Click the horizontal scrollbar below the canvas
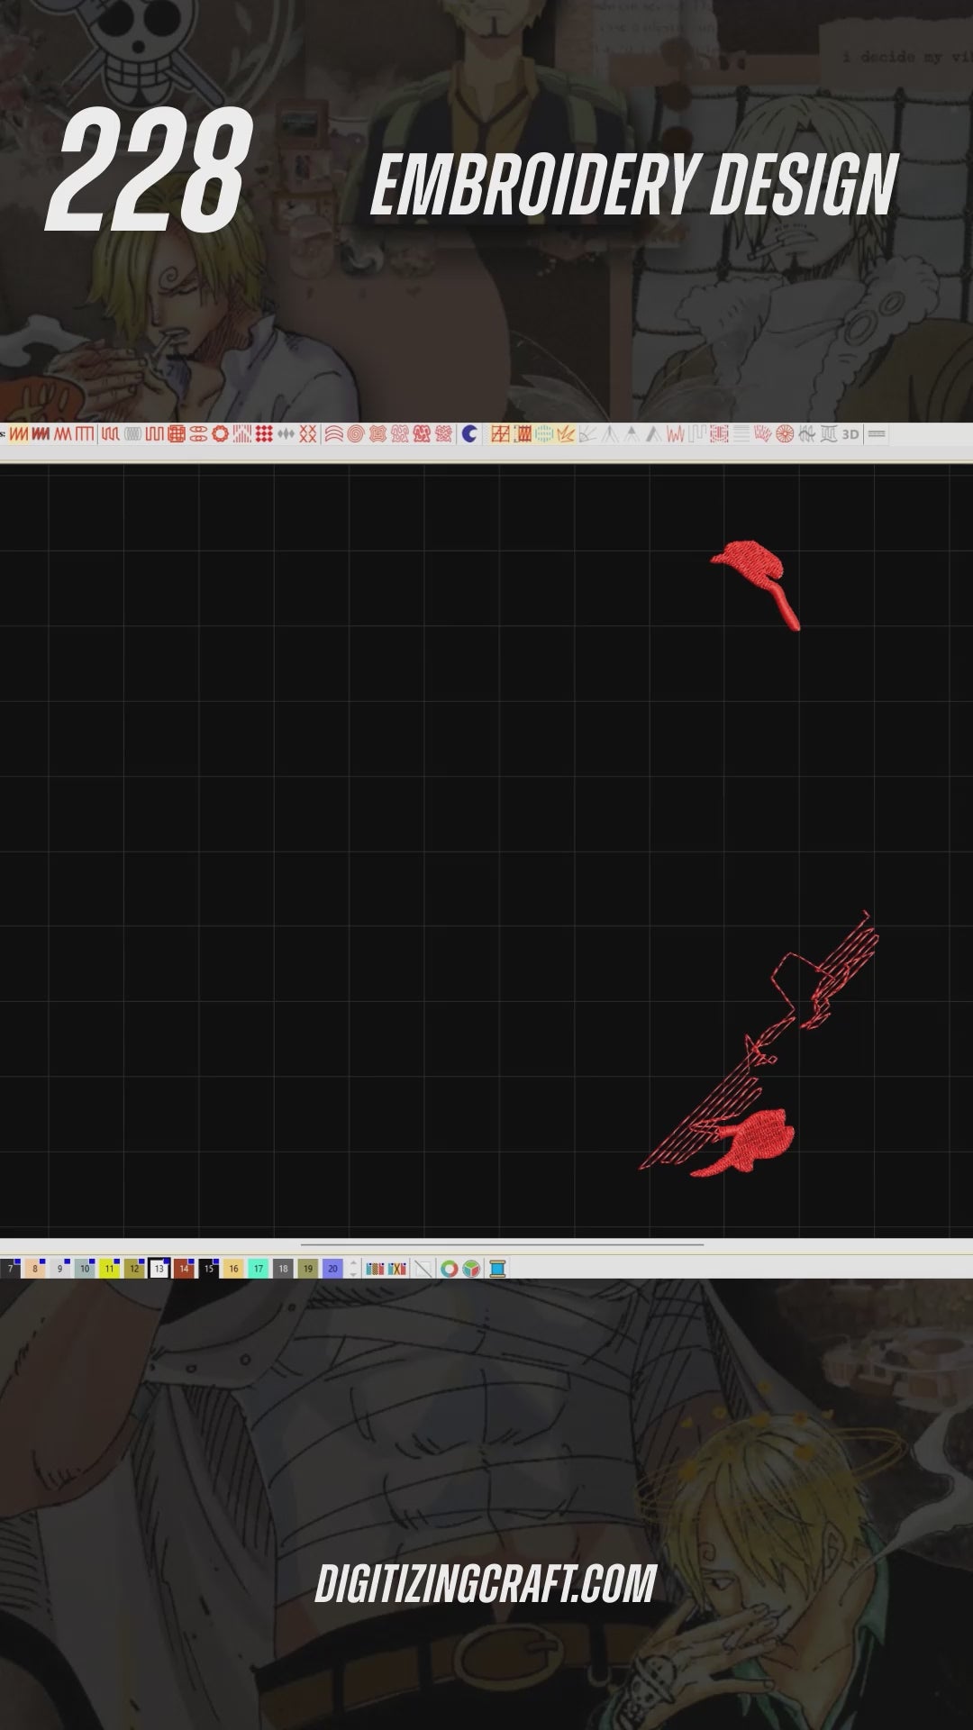The height and width of the screenshot is (1730, 973). coord(501,1244)
